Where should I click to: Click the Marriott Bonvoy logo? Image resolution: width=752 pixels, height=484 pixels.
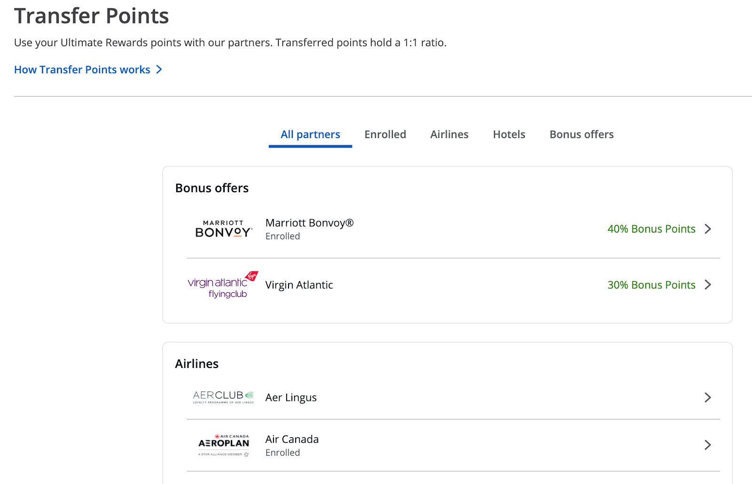pos(224,229)
